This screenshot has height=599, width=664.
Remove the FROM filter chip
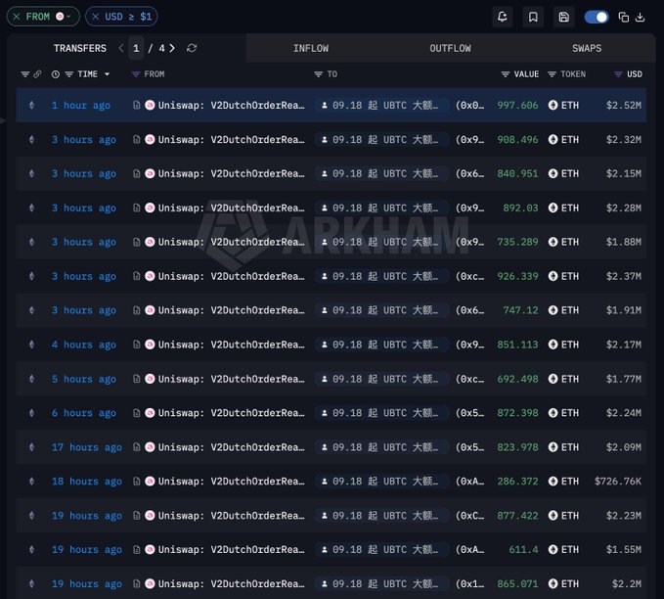pos(17,17)
